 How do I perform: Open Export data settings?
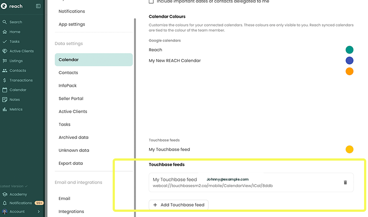(x=70, y=163)
